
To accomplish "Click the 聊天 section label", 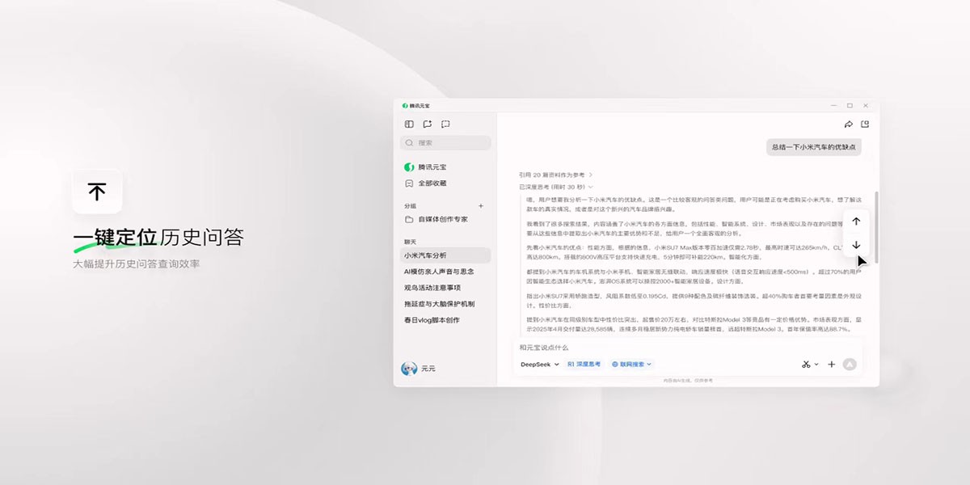I will 411,242.
